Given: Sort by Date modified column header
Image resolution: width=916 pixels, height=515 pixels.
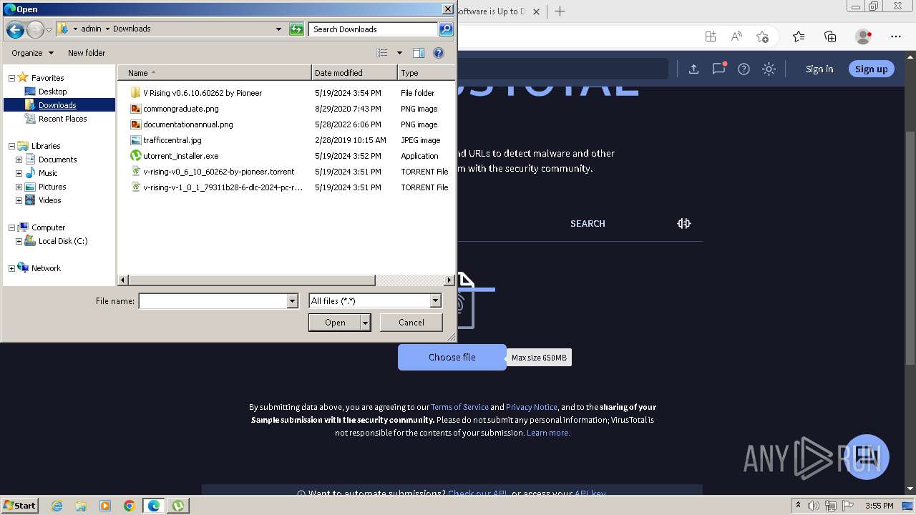Looking at the screenshot, I should (x=354, y=73).
